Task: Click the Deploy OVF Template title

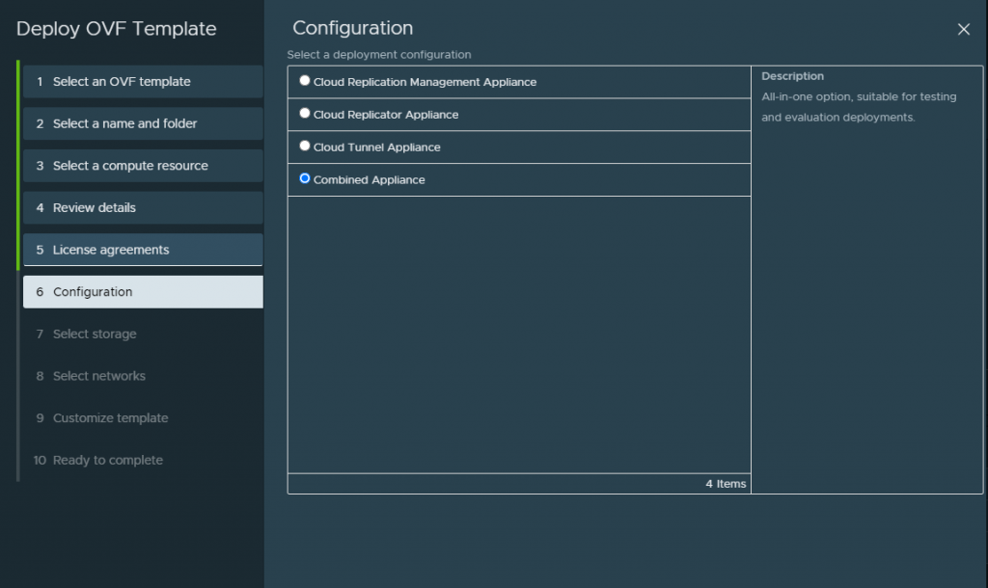Action: pos(116,29)
